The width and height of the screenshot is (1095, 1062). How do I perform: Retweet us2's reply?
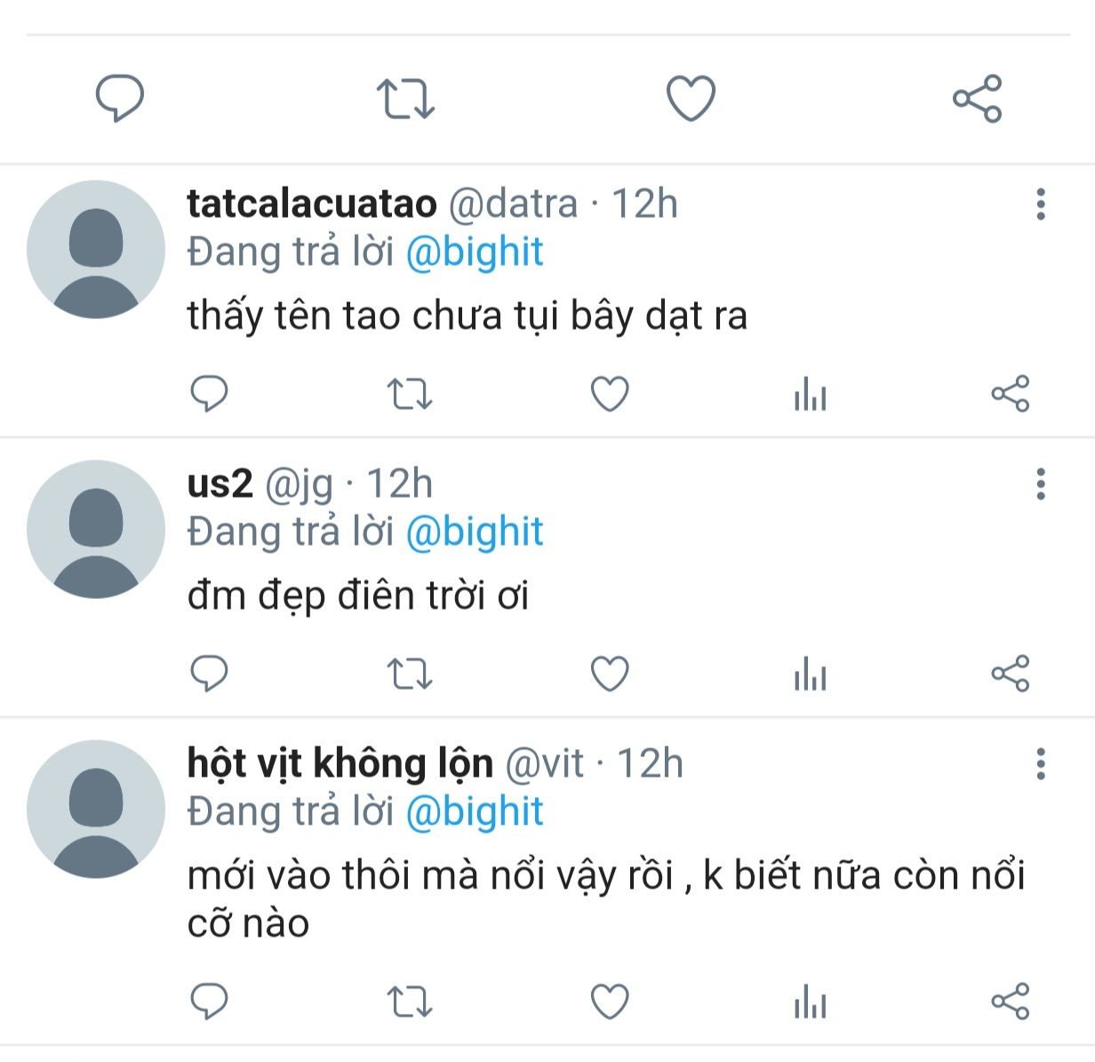point(410,674)
